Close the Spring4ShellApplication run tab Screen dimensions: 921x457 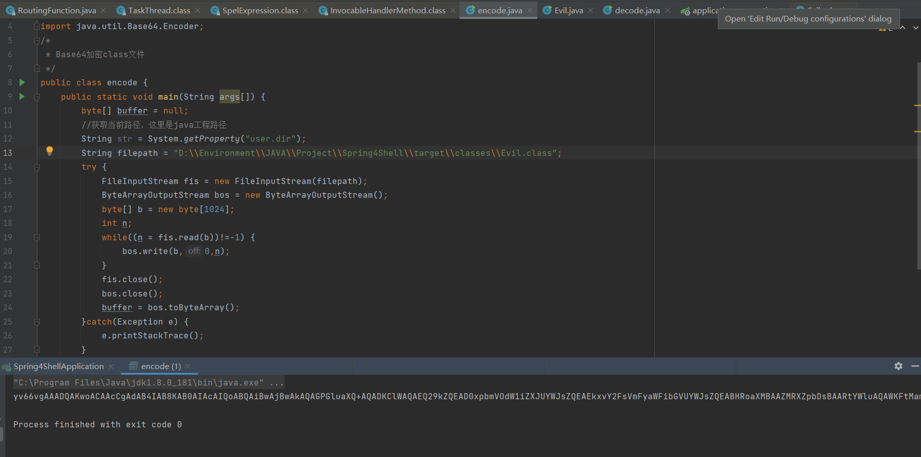(x=111, y=367)
